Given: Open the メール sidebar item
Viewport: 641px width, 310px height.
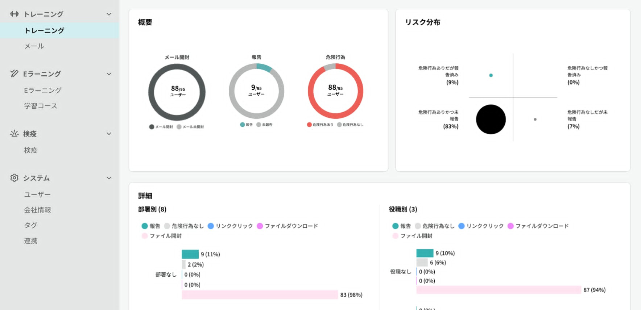Looking at the screenshot, I should pyautogui.click(x=34, y=46).
